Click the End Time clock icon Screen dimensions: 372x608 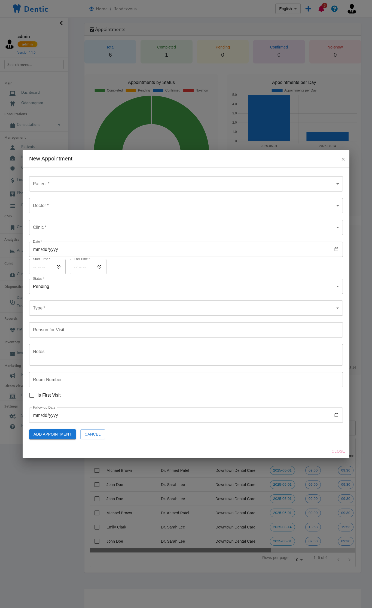99,267
